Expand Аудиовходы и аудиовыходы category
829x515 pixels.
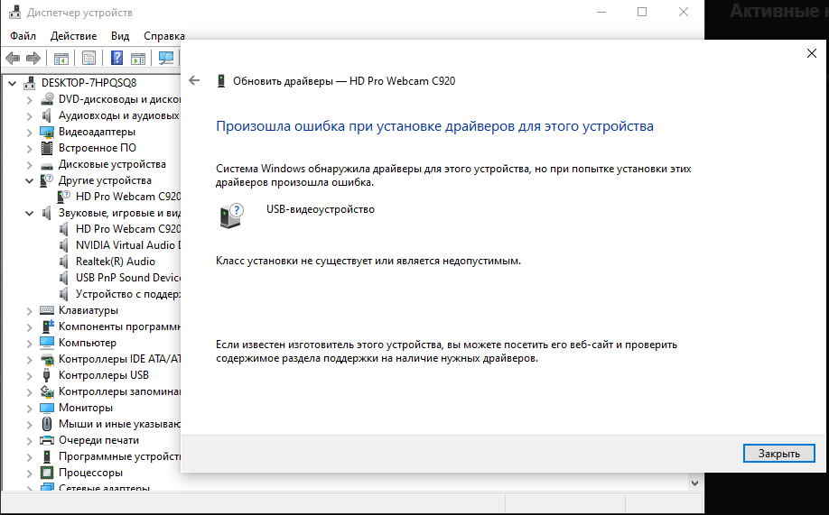[x=30, y=115]
